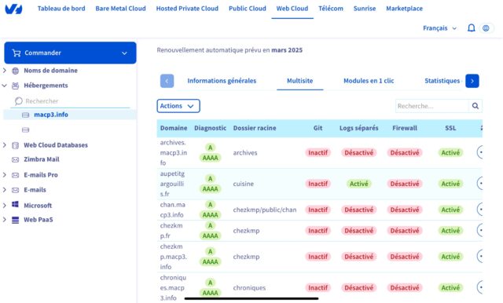Image resolution: width=503 pixels, height=303 pixels.
Task: Switch to Statistiques tab
Action: 442,81
